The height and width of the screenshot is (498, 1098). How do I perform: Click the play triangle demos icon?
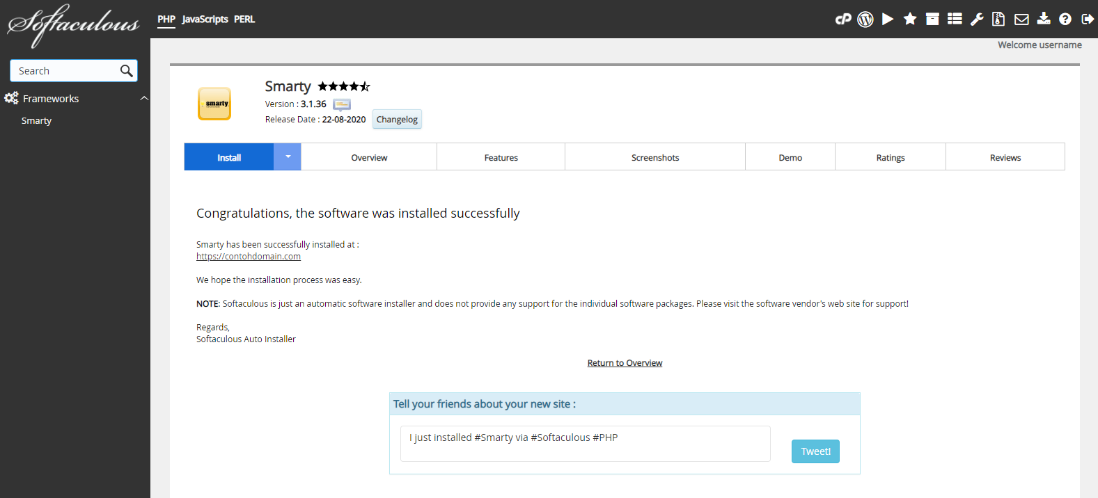pos(888,19)
